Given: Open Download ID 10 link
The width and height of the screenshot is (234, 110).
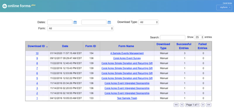Looking at the screenshot, I should 37,53.
